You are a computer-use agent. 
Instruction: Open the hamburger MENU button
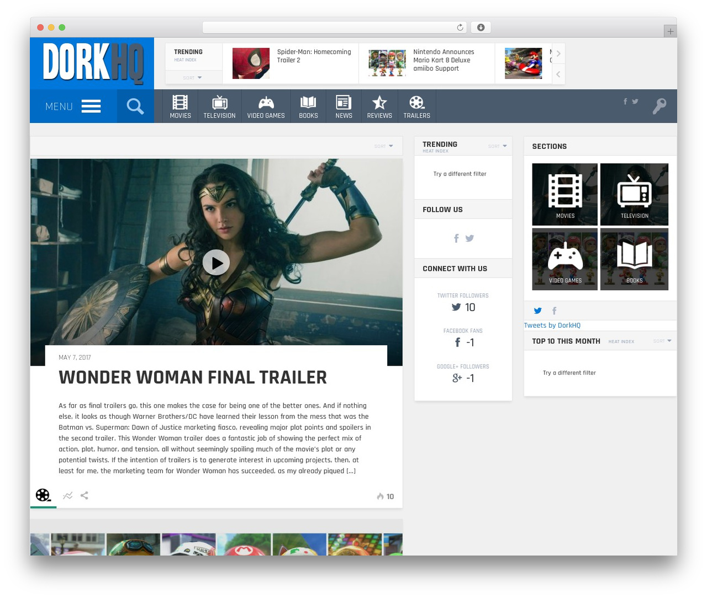pyautogui.click(x=73, y=106)
